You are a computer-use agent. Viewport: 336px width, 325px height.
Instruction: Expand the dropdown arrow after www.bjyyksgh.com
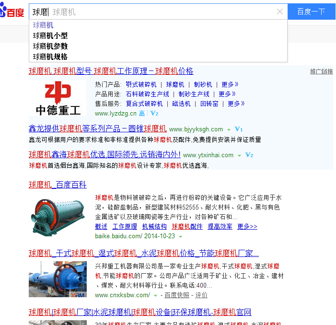point(229,130)
